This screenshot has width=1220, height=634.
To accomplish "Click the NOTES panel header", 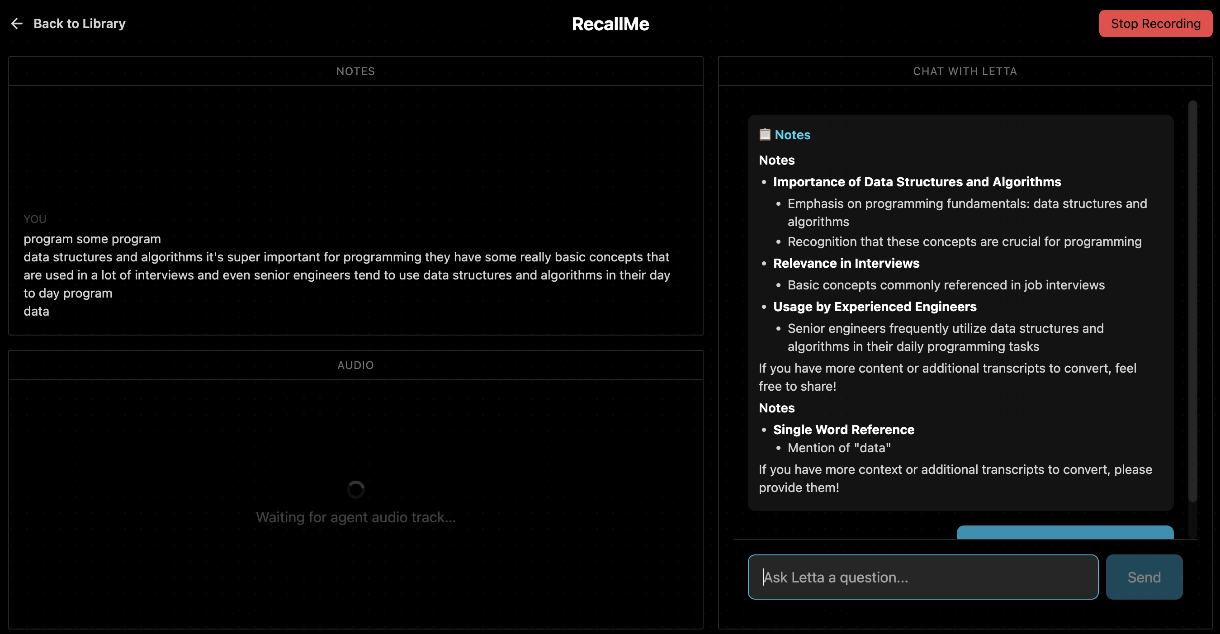I will tap(355, 71).
